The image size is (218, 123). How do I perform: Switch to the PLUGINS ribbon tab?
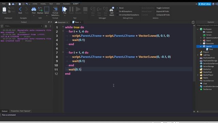(66, 4)
